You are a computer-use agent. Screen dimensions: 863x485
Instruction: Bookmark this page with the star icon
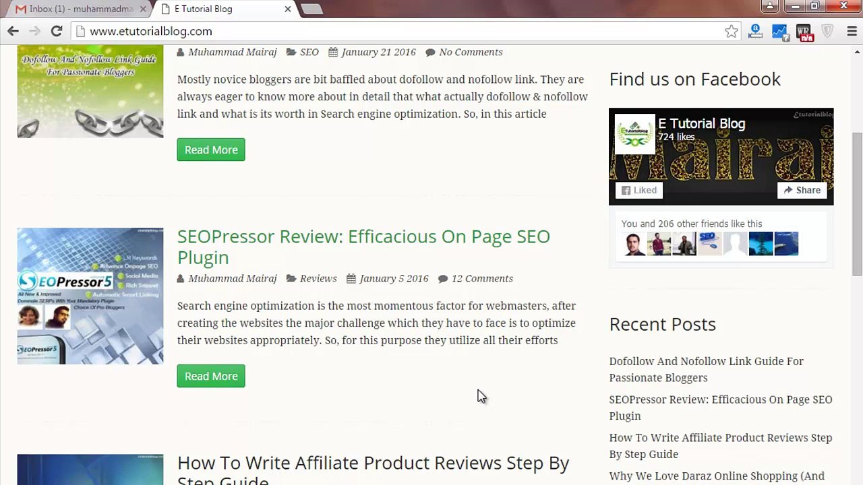click(x=732, y=31)
